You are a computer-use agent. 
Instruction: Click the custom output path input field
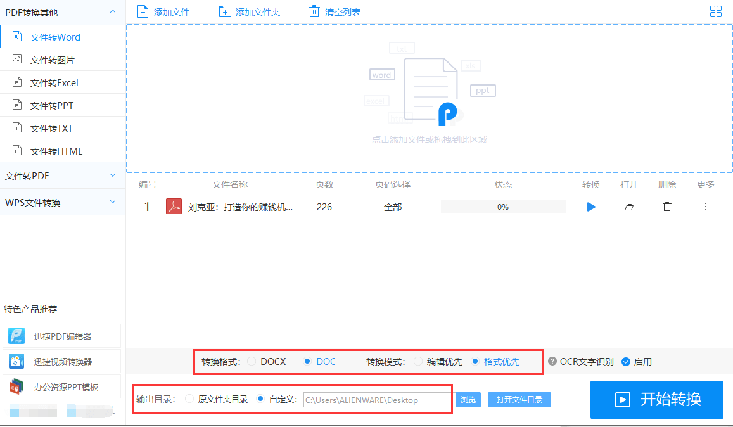[x=376, y=399]
